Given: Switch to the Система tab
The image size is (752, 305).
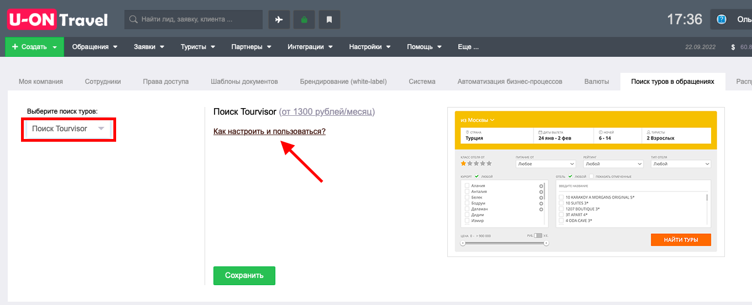Looking at the screenshot, I should pos(422,82).
